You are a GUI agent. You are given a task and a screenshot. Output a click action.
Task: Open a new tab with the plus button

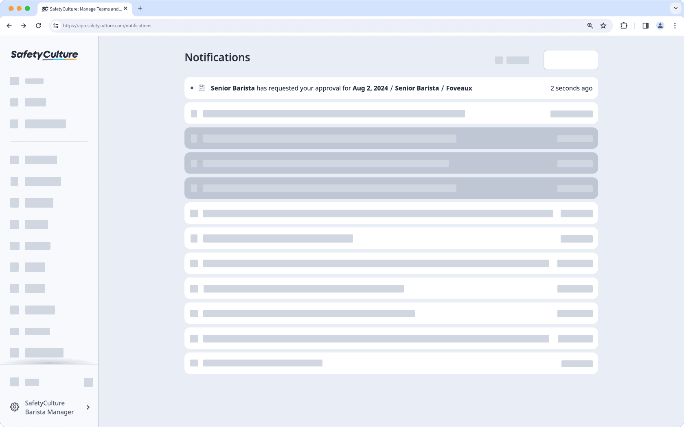140,8
